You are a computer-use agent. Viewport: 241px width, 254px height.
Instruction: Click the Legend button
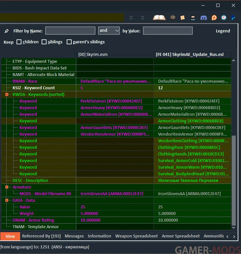coord(223,31)
